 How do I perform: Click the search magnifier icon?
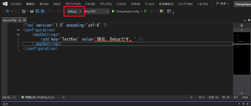click(x=217, y=4)
